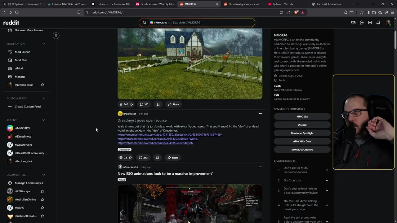
Task: Switch to Epitome MMORPG - AI-Powered tab
Action: [67, 4]
